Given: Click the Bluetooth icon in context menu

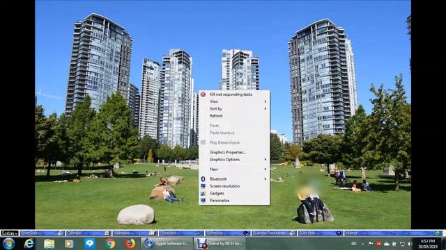Looking at the screenshot, I should point(203,179).
